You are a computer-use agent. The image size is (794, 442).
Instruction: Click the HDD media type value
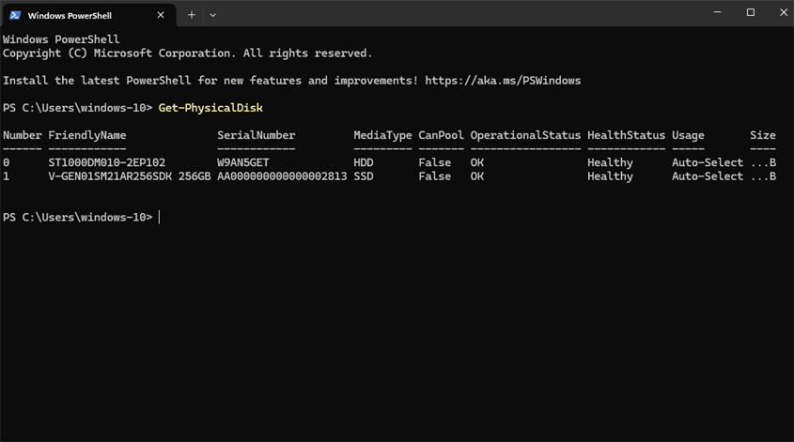(x=364, y=163)
